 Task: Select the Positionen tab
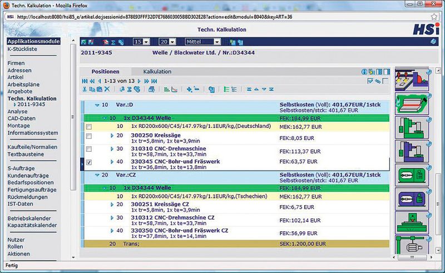pyautogui.click(x=105, y=72)
